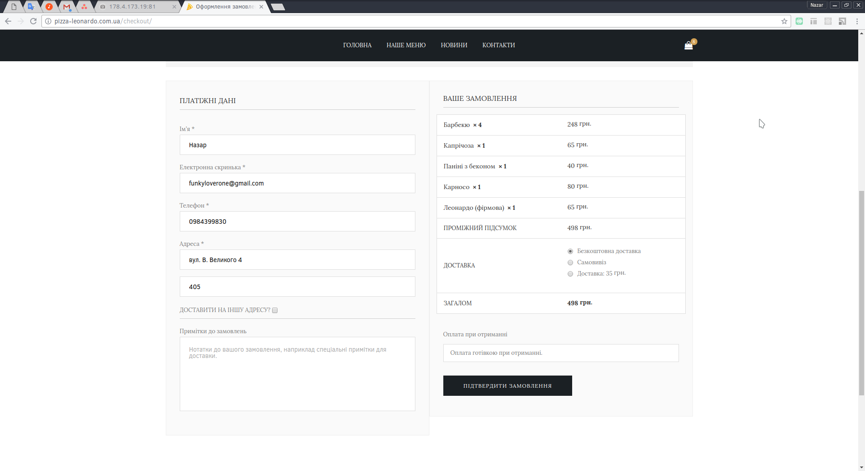
Task: Open the page layout extension icon
Action: point(814,21)
